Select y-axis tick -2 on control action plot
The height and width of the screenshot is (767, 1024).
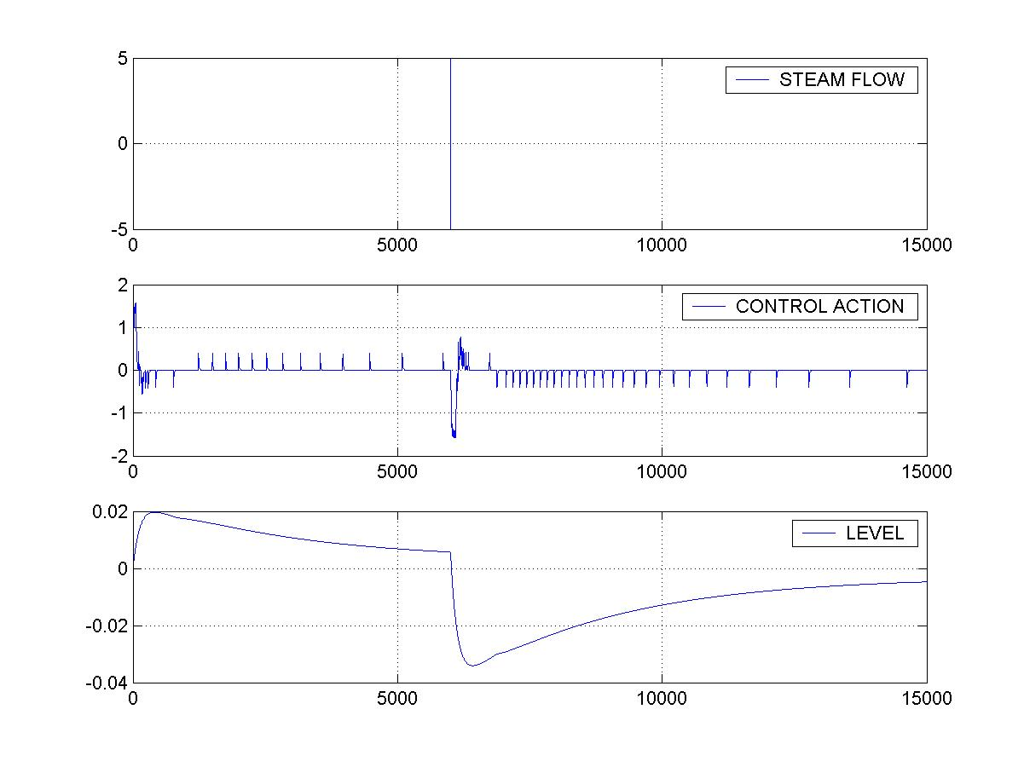tap(119, 456)
